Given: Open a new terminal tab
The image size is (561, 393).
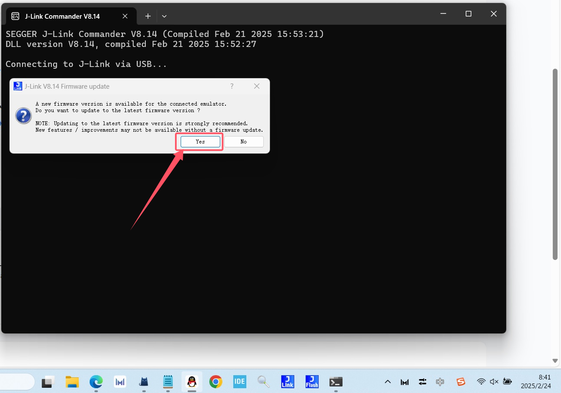Looking at the screenshot, I should point(148,16).
